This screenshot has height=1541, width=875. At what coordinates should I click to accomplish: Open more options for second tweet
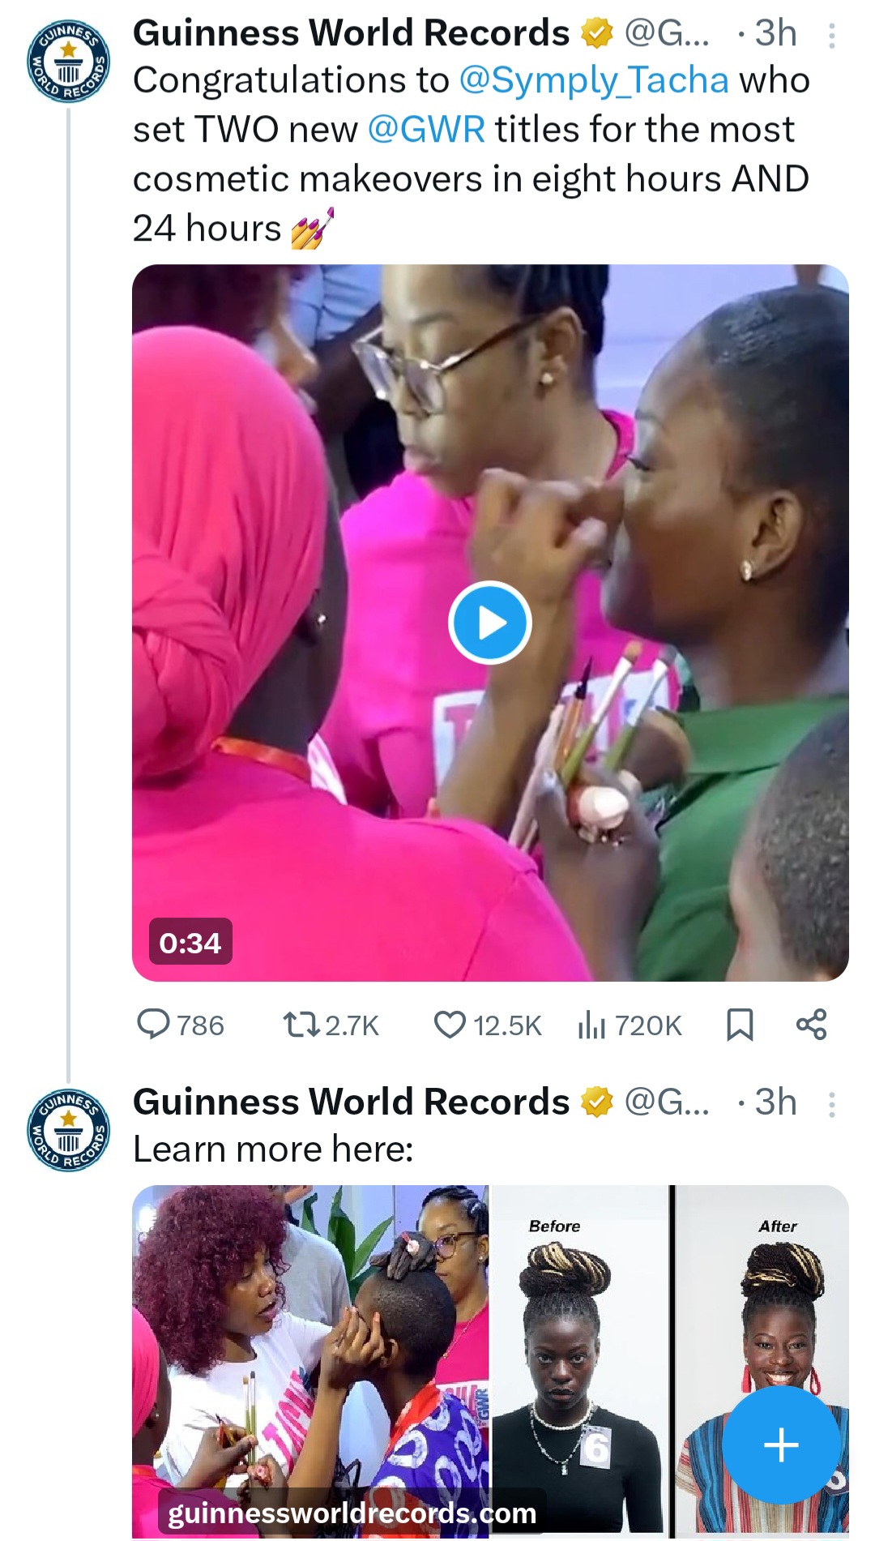(832, 1104)
